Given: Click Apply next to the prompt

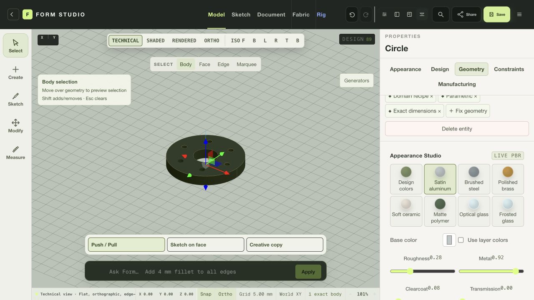Looking at the screenshot, I should click(x=308, y=272).
